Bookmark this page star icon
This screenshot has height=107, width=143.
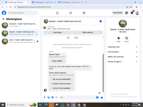click(x=131, y=7)
